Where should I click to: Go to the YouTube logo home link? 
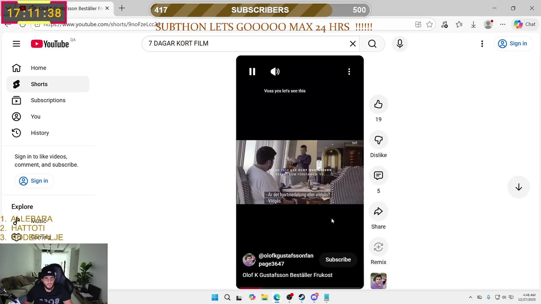(50, 44)
